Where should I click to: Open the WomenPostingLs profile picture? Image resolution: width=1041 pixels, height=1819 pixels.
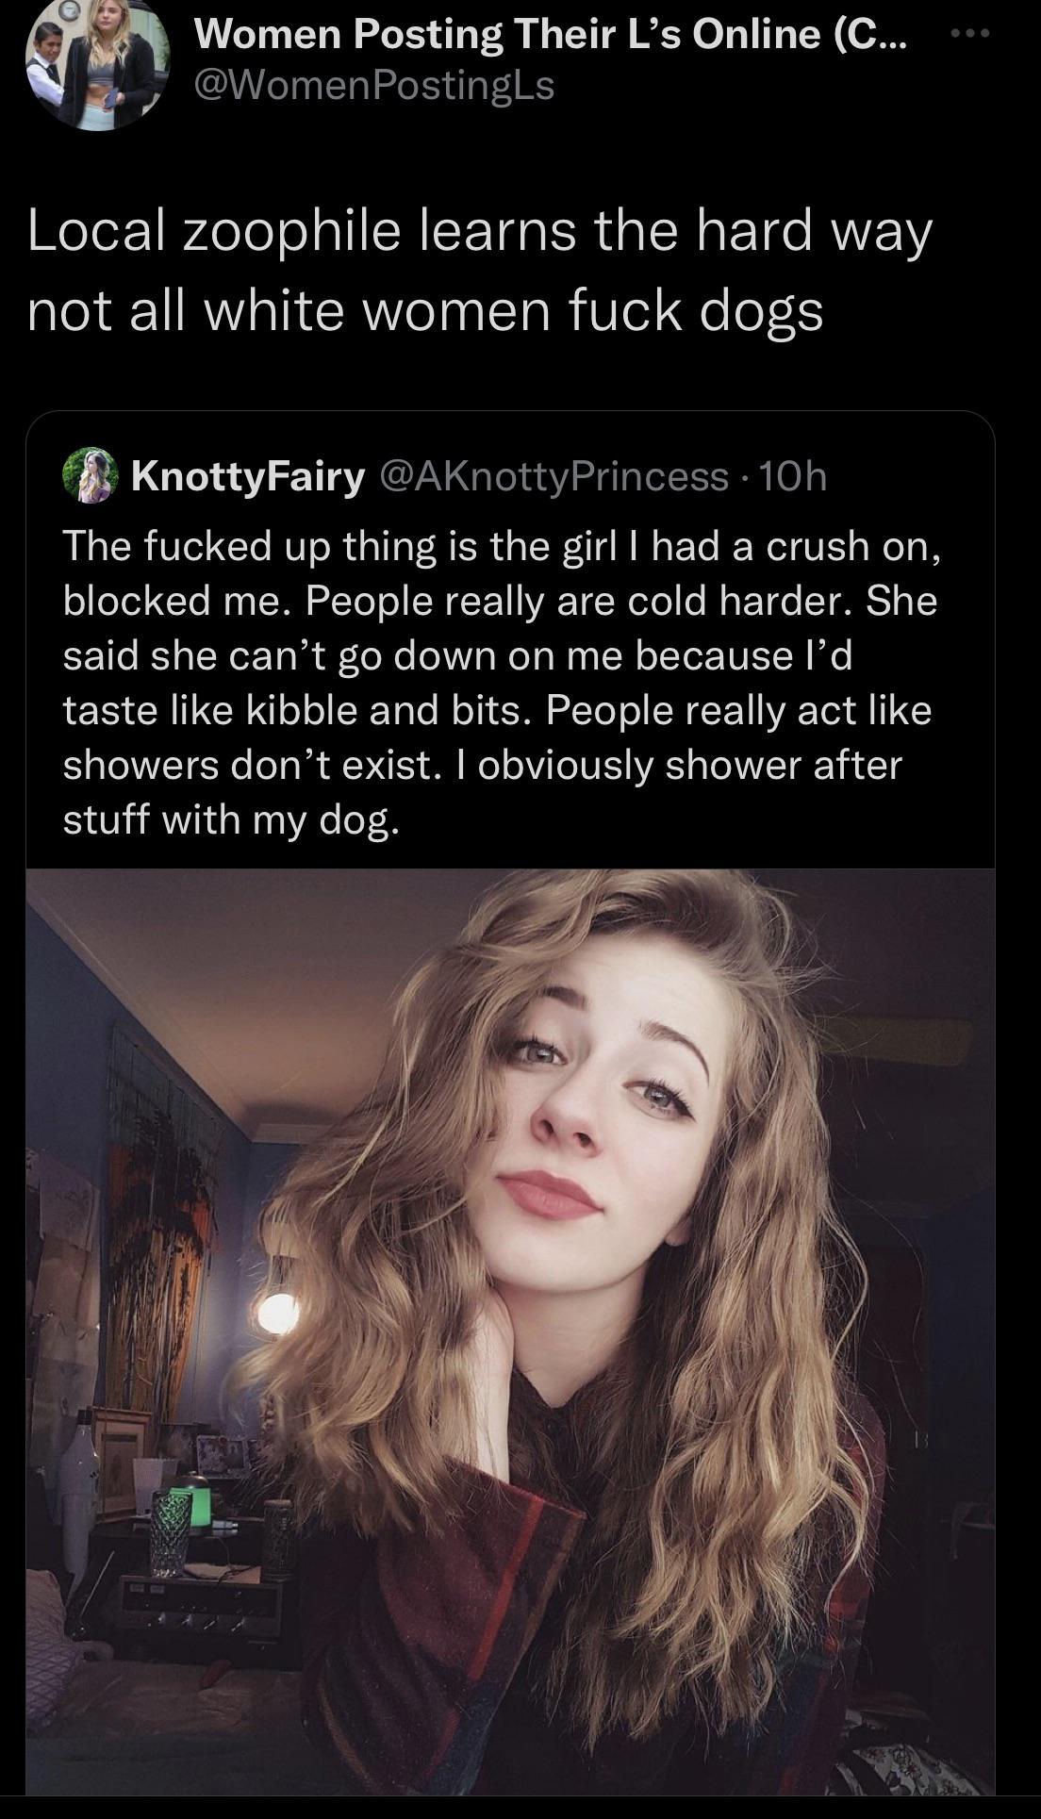[x=98, y=61]
